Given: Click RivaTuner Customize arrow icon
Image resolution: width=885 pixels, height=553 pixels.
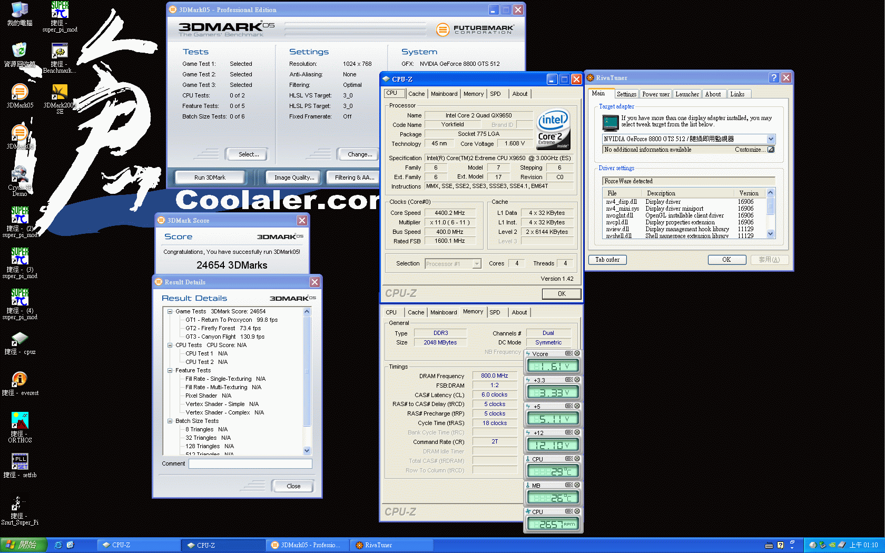Looking at the screenshot, I should tap(771, 150).
